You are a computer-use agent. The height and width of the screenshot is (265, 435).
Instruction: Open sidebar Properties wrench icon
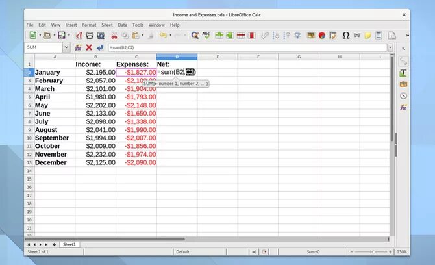coord(403,61)
